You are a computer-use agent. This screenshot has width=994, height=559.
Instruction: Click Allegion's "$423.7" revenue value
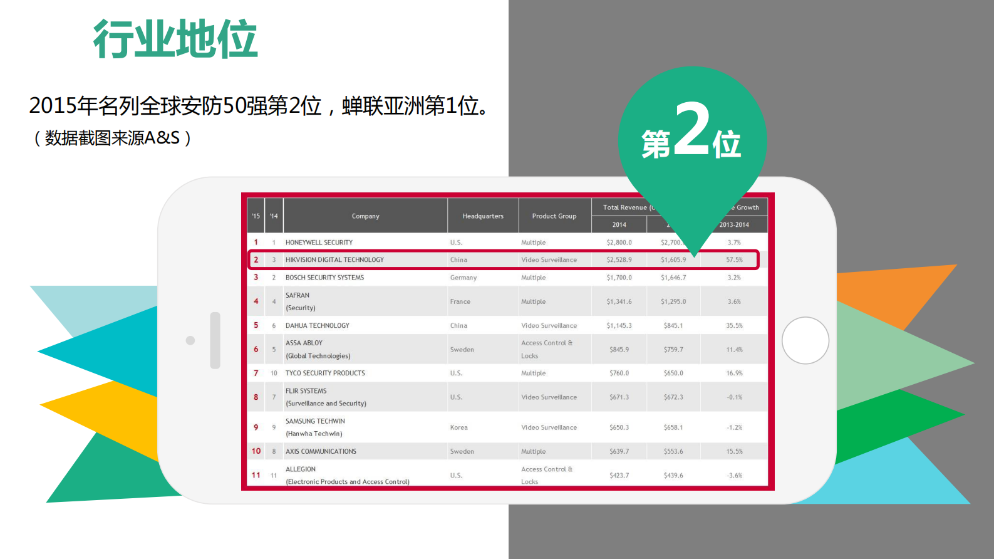point(619,476)
